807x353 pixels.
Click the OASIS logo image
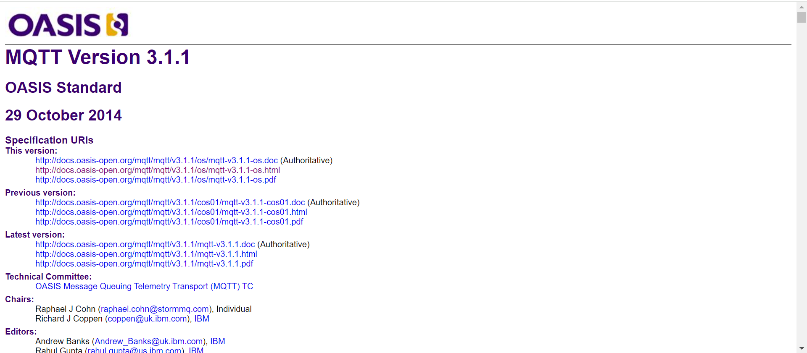click(x=69, y=25)
